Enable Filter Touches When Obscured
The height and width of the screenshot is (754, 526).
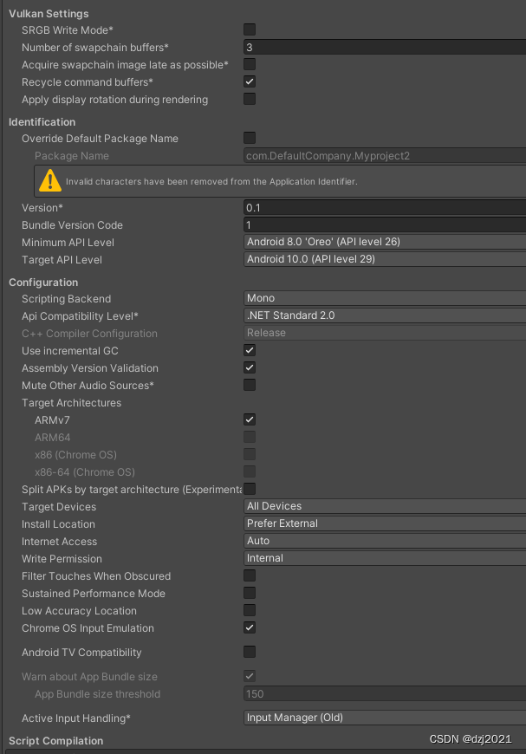[x=250, y=575]
